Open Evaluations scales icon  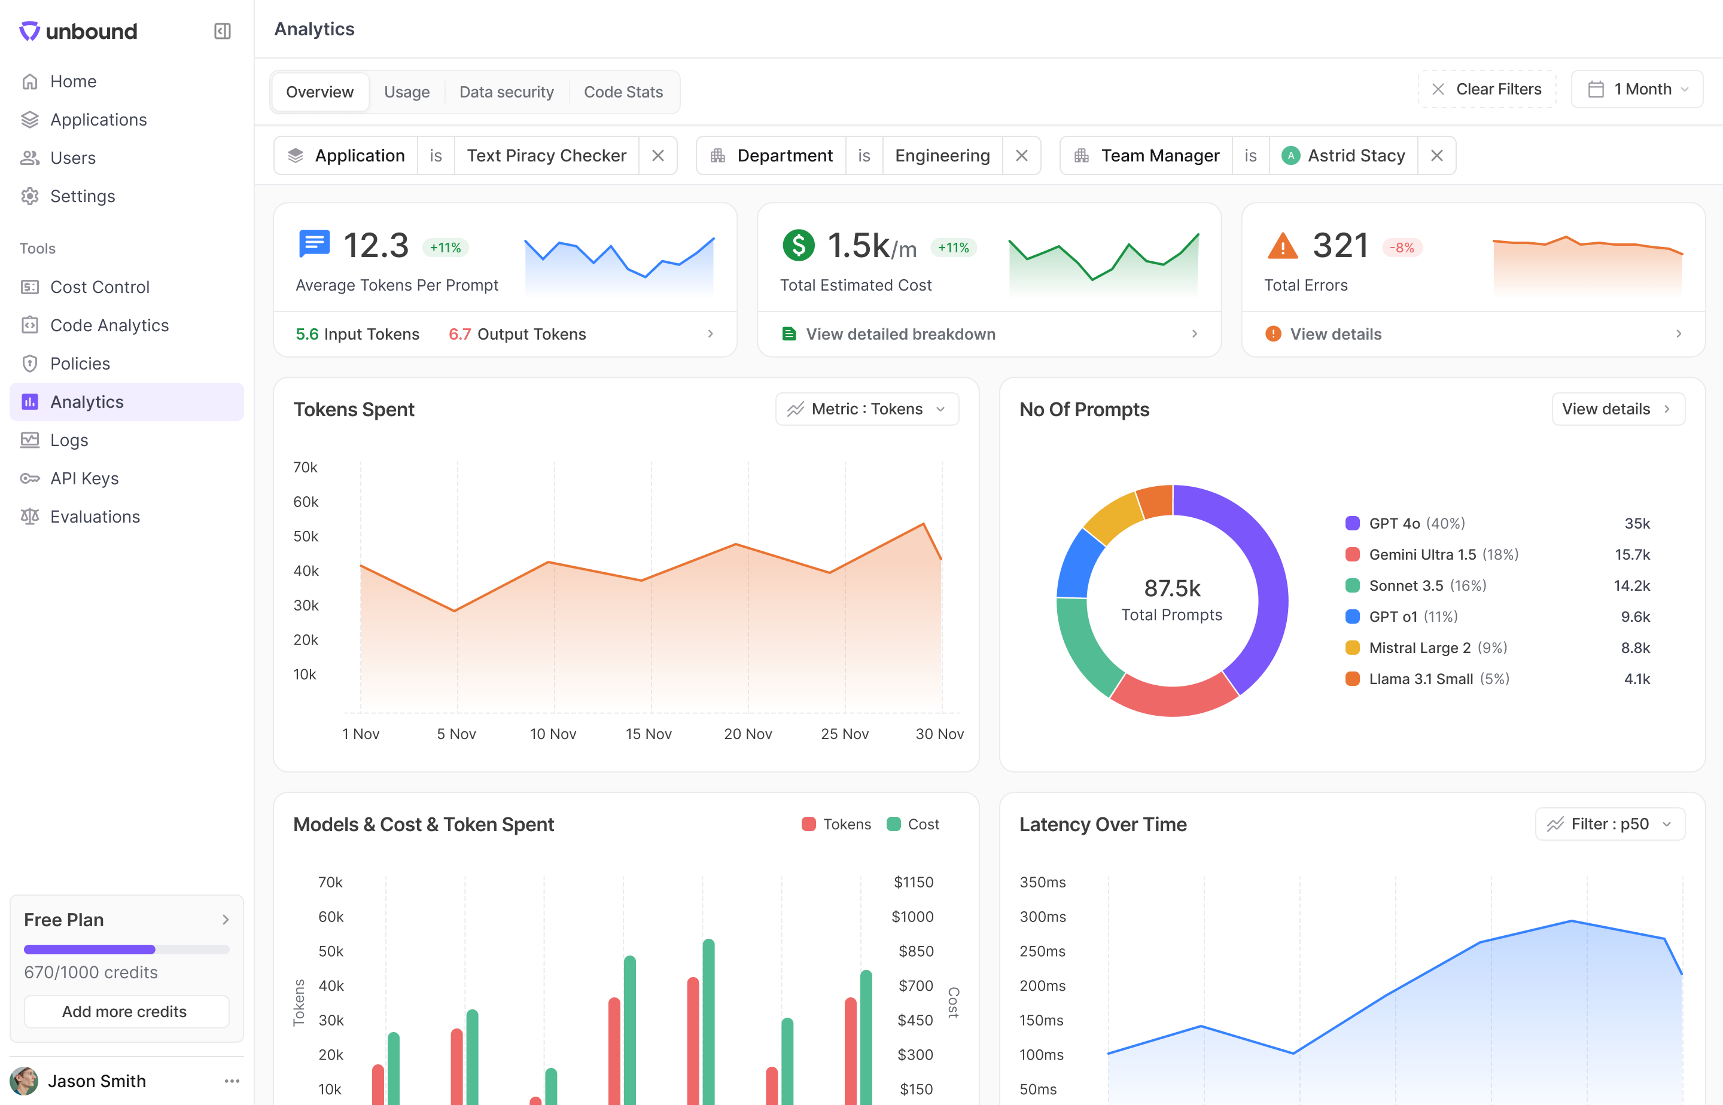pyautogui.click(x=29, y=517)
